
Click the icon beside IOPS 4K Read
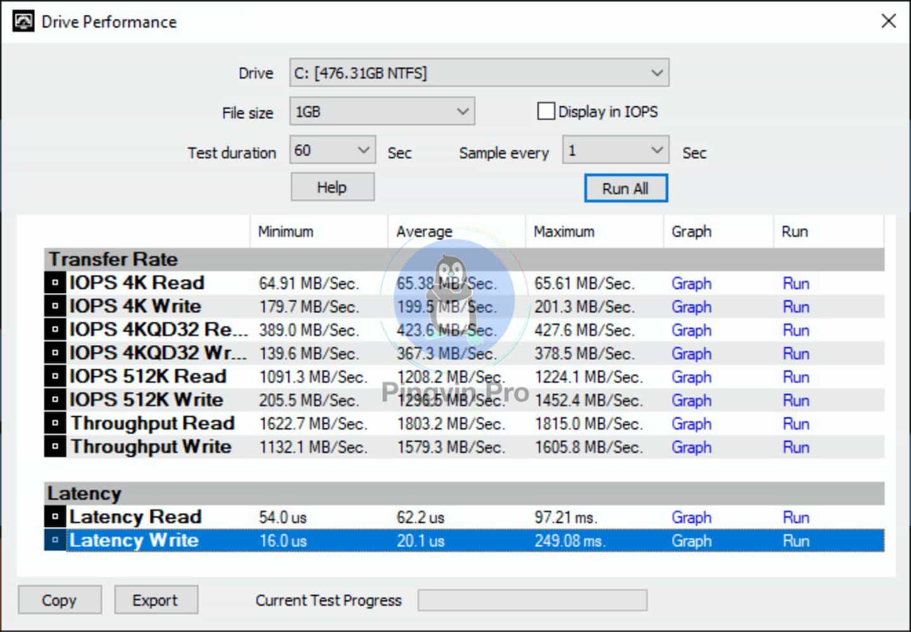pyautogui.click(x=55, y=283)
